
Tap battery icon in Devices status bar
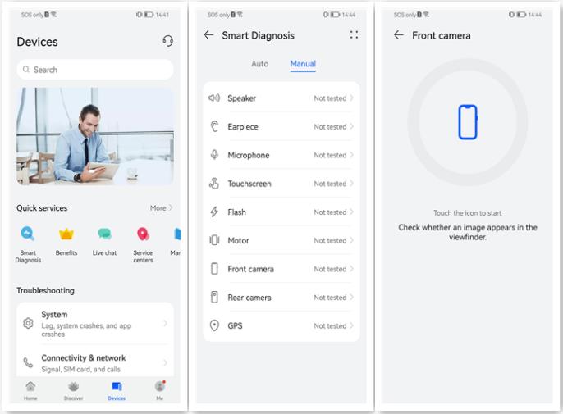(149, 15)
